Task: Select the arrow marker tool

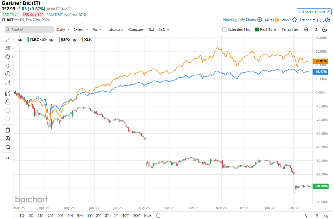Action: click(8, 66)
